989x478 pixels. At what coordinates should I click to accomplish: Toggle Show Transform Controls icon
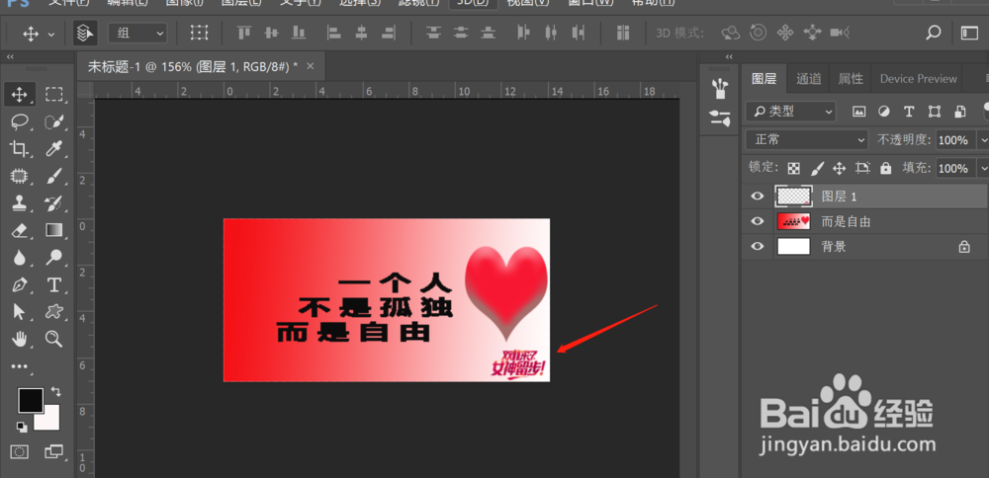tap(200, 33)
